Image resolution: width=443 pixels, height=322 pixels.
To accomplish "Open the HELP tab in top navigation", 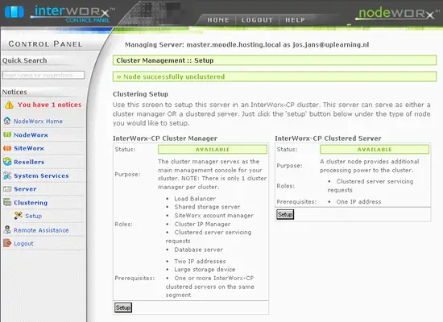I will click(295, 20).
